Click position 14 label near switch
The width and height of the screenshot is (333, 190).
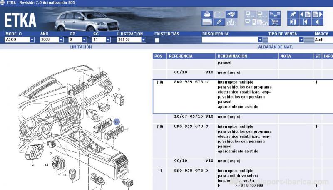[x=46, y=165]
